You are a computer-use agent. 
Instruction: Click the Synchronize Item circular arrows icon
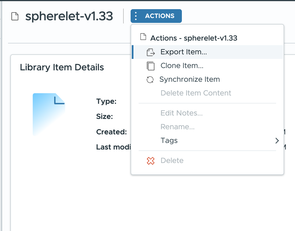150,80
